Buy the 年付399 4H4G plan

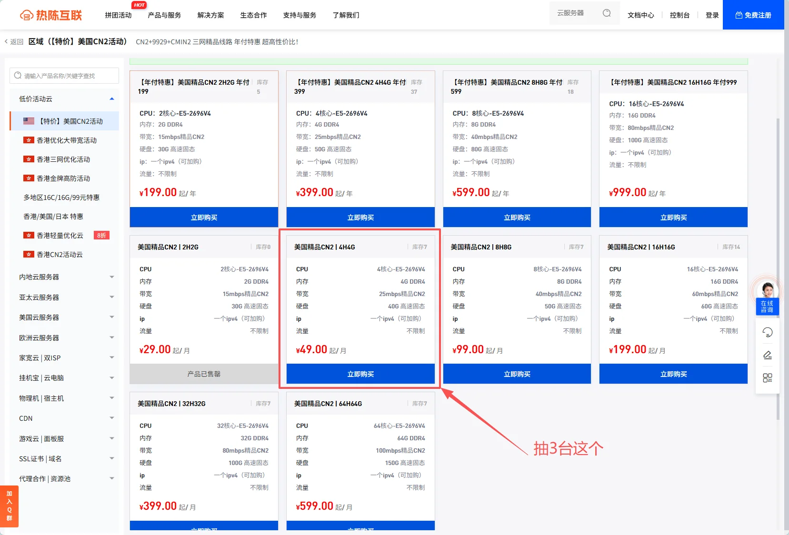[x=360, y=217]
